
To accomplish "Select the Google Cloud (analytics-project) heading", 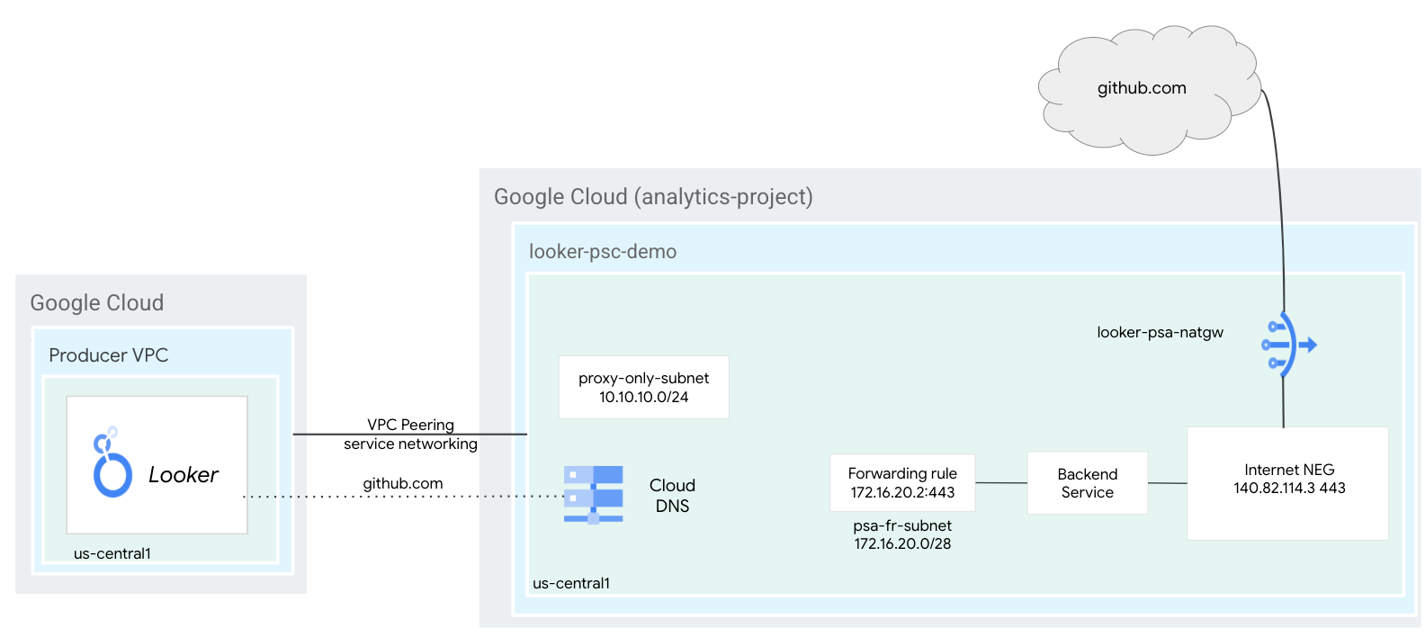I will click(x=653, y=197).
